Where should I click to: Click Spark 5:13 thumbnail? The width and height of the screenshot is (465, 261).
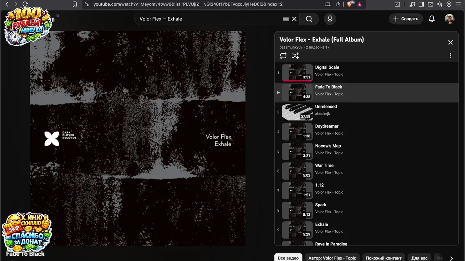[297, 210]
